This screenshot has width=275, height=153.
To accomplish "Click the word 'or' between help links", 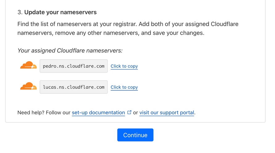I will (x=135, y=113).
